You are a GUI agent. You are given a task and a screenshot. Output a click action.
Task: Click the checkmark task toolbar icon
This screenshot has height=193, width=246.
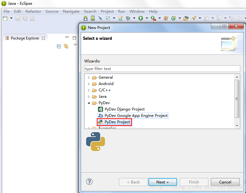coord(108,18)
